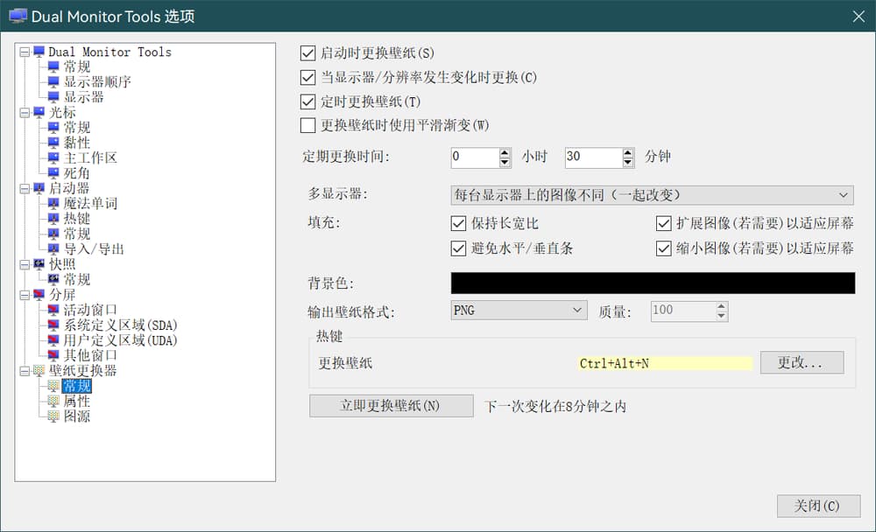Click the icon next to 黏性
Image resolution: width=876 pixels, height=532 pixels.
point(53,143)
